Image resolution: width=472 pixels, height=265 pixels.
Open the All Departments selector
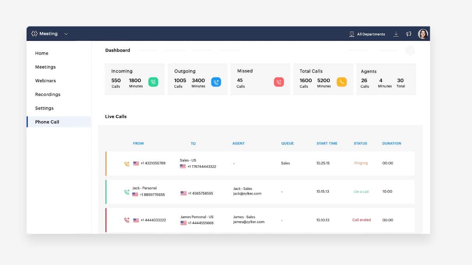pyautogui.click(x=367, y=34)
